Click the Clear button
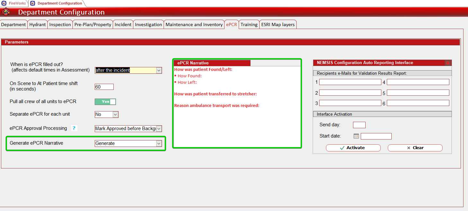Image resolution: width=468 pixels, height=211 pixels. point(415,148)
